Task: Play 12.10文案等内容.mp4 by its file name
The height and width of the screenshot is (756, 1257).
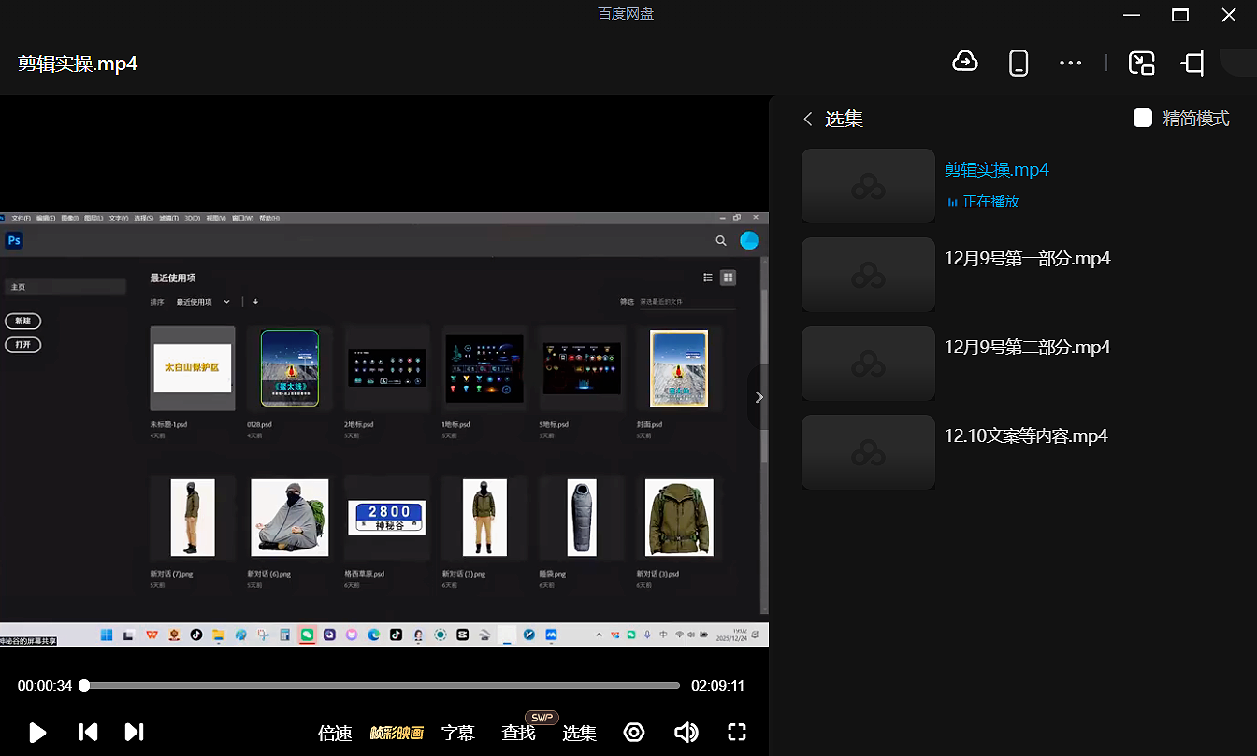Action: (1026, 435)
